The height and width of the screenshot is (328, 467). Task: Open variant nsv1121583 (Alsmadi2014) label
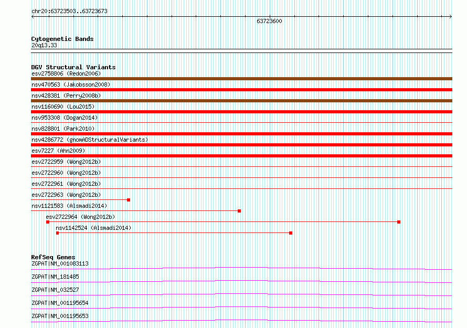(69, 206)
